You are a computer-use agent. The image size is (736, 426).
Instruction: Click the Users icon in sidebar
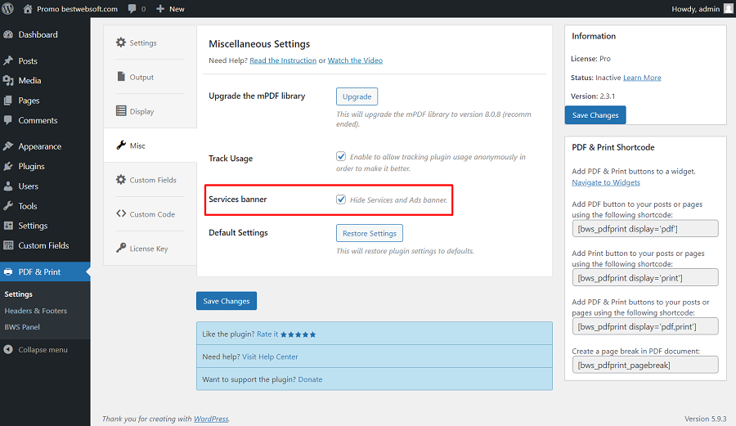pyautogui.click(x=8, y=186)
